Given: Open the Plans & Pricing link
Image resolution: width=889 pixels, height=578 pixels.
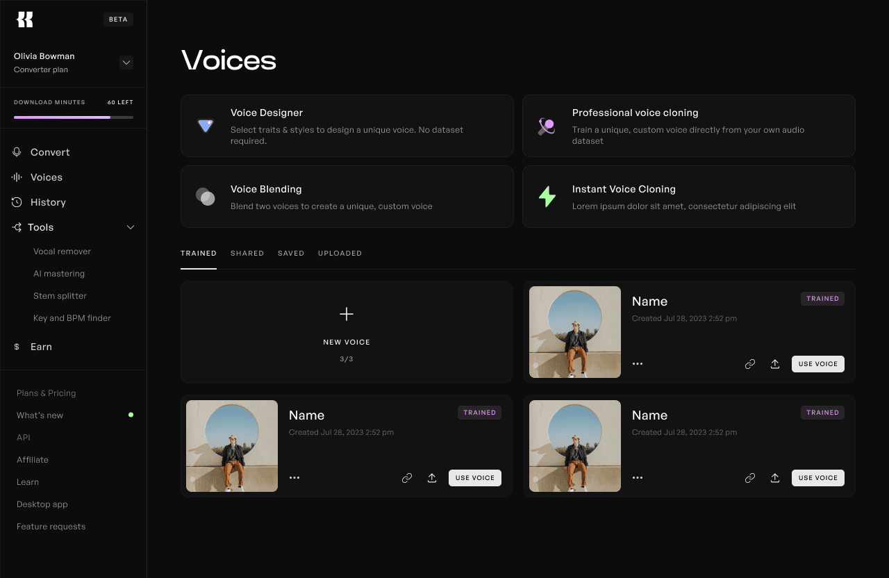Looking at the screenshot, I should (47, 393).
